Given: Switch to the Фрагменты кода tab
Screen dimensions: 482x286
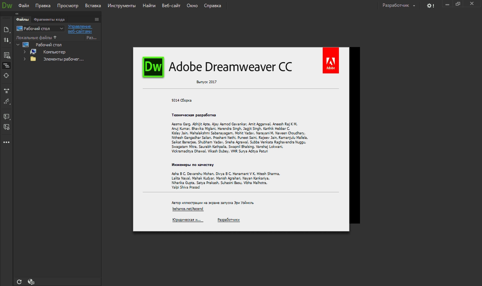Looking at the screenshot, I should click(49, 19).
